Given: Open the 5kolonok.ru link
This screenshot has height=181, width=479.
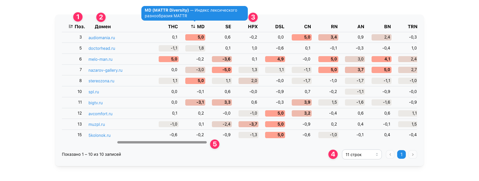Looking at the screenshot, I should [x=99, y=135].
